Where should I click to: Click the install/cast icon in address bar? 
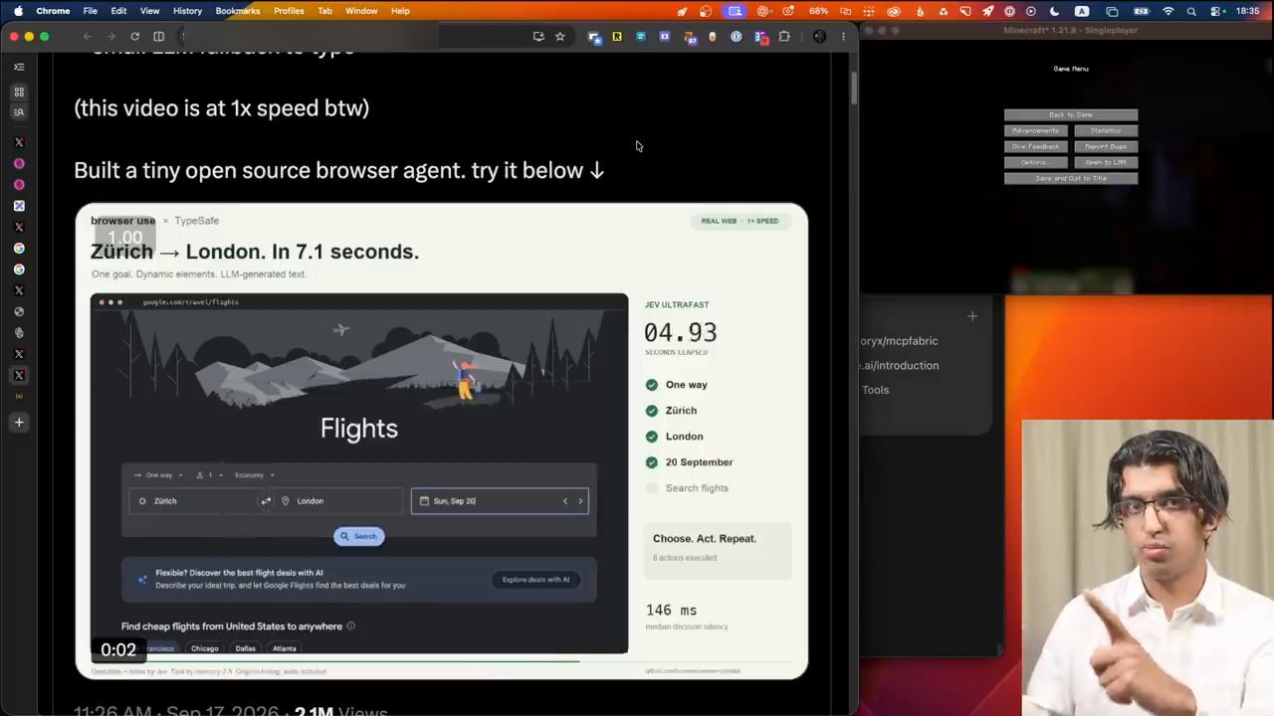click(x=538, y=37)
